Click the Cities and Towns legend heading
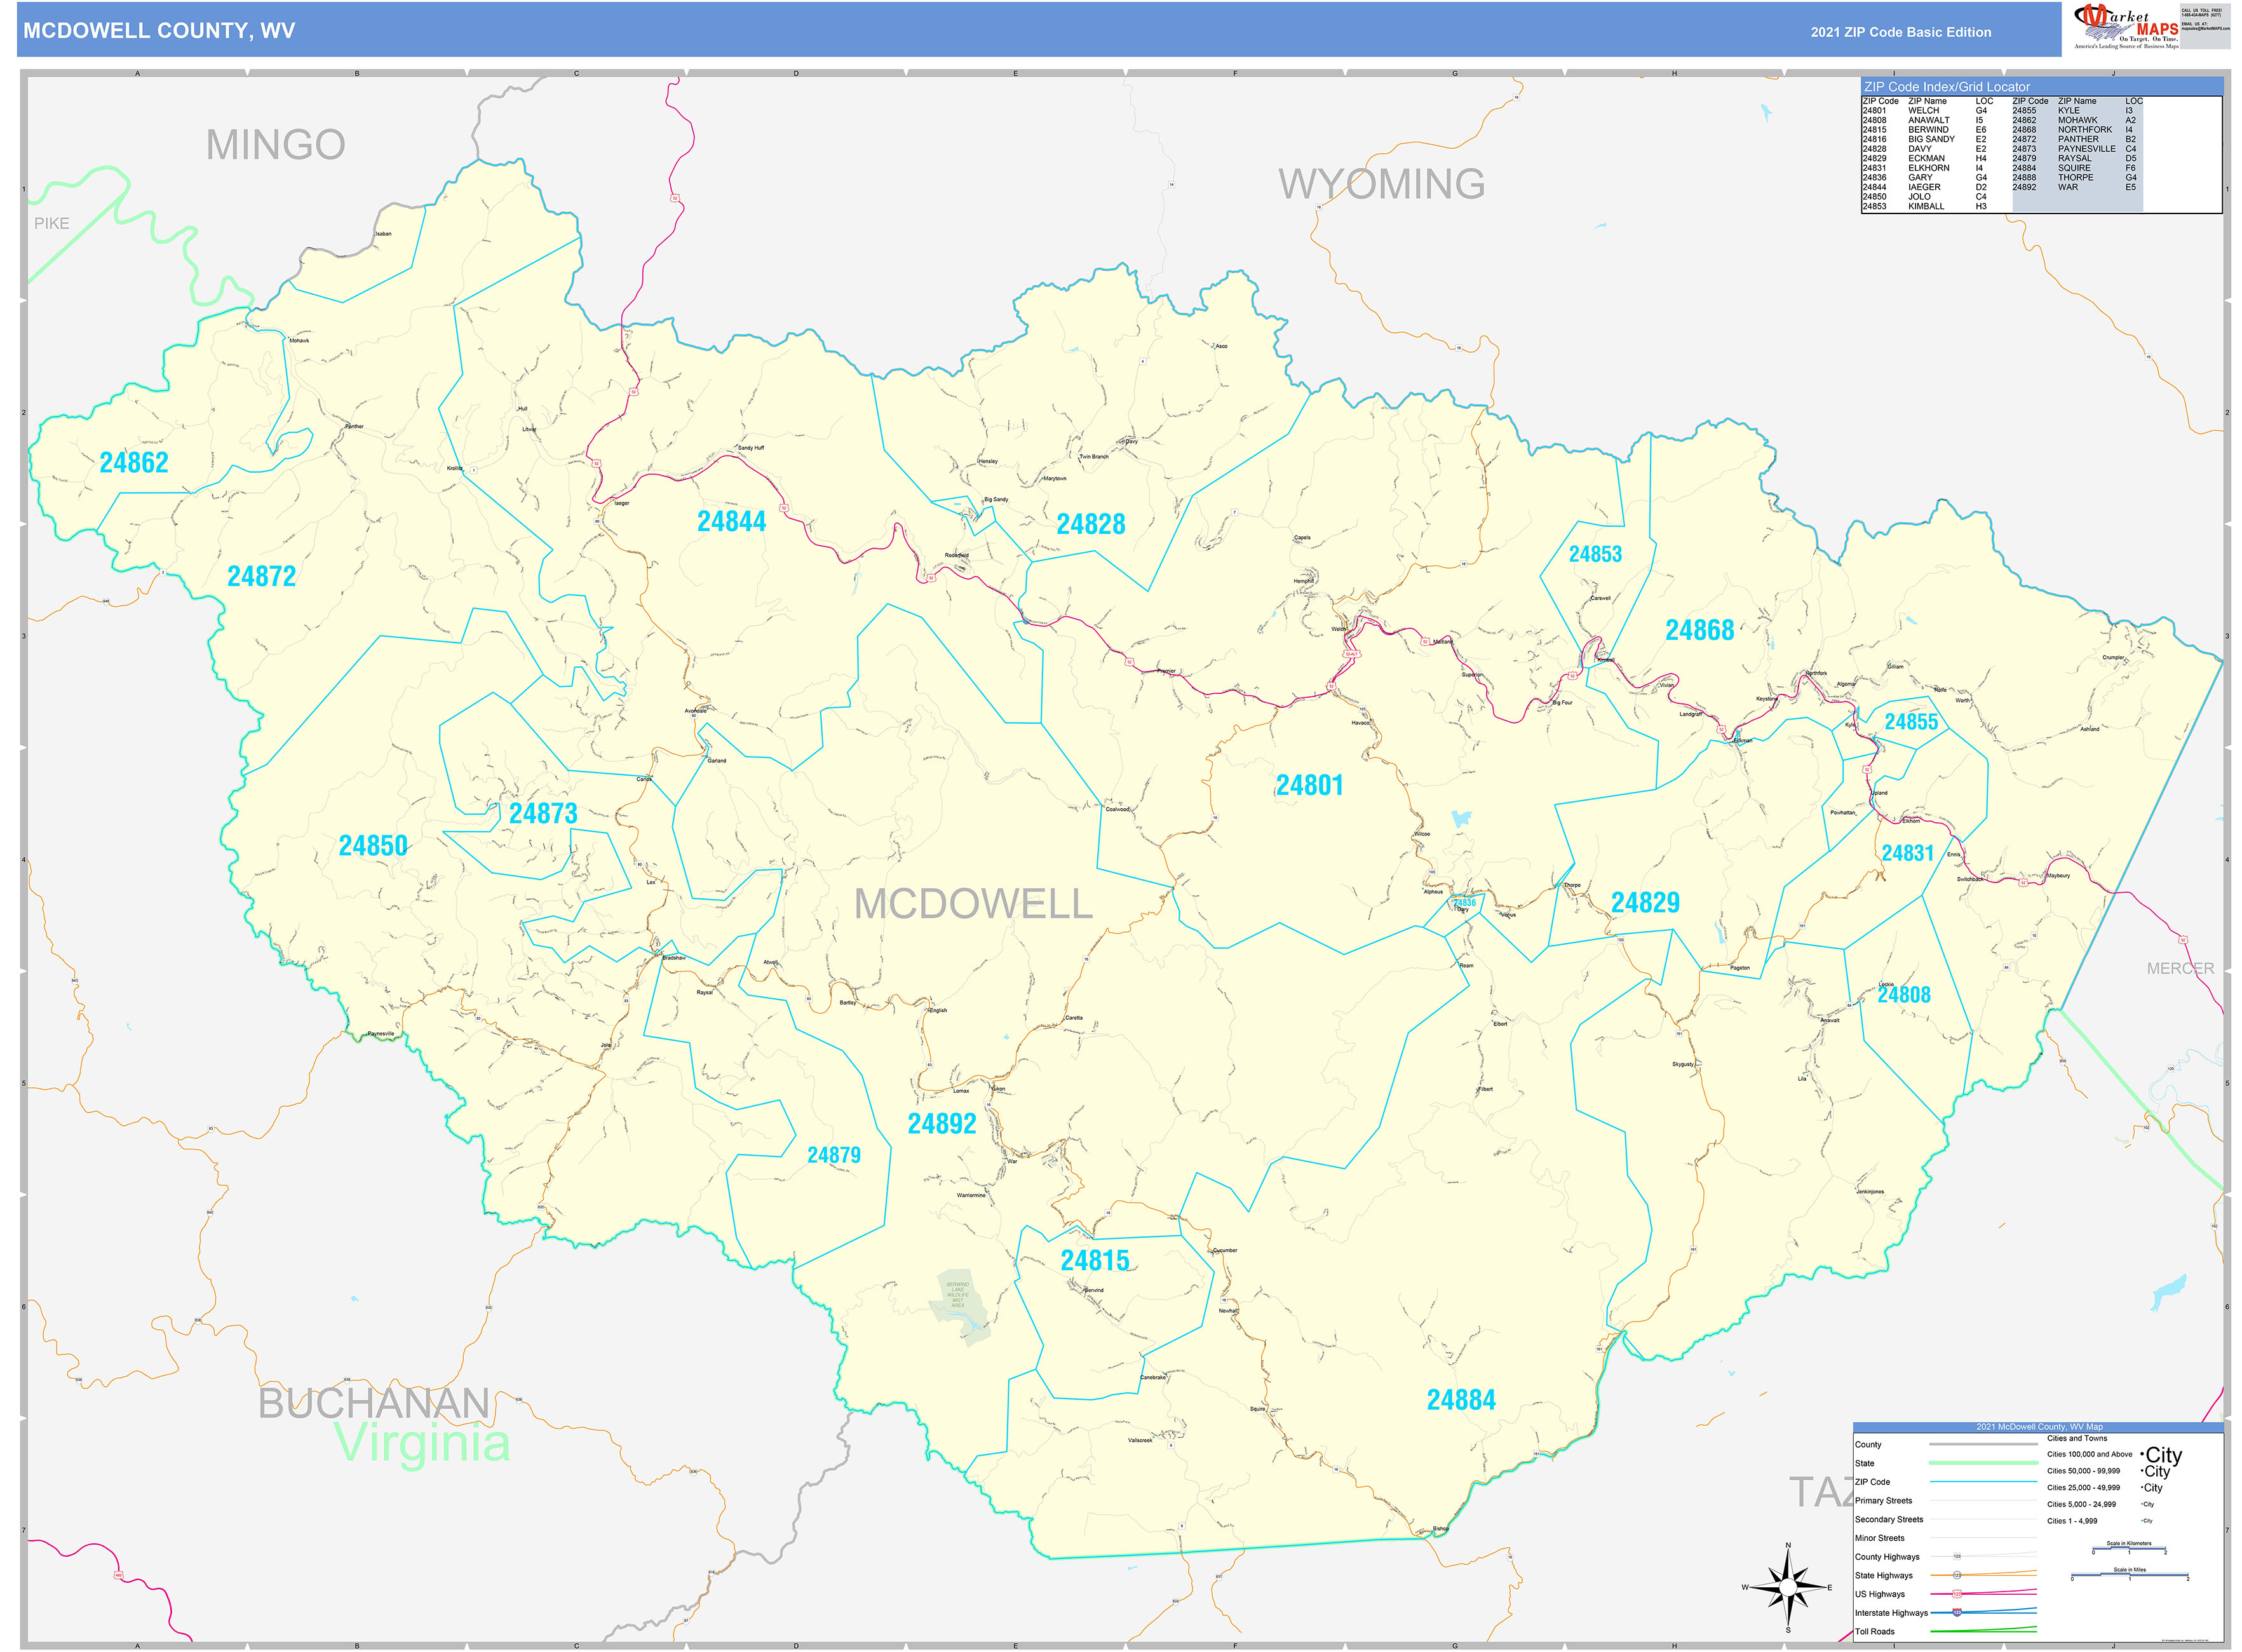The image size is (2242, 1652). (x=2078, y=1439)
